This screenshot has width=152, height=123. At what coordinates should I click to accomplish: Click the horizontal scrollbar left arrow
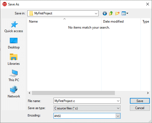(29, 93)
